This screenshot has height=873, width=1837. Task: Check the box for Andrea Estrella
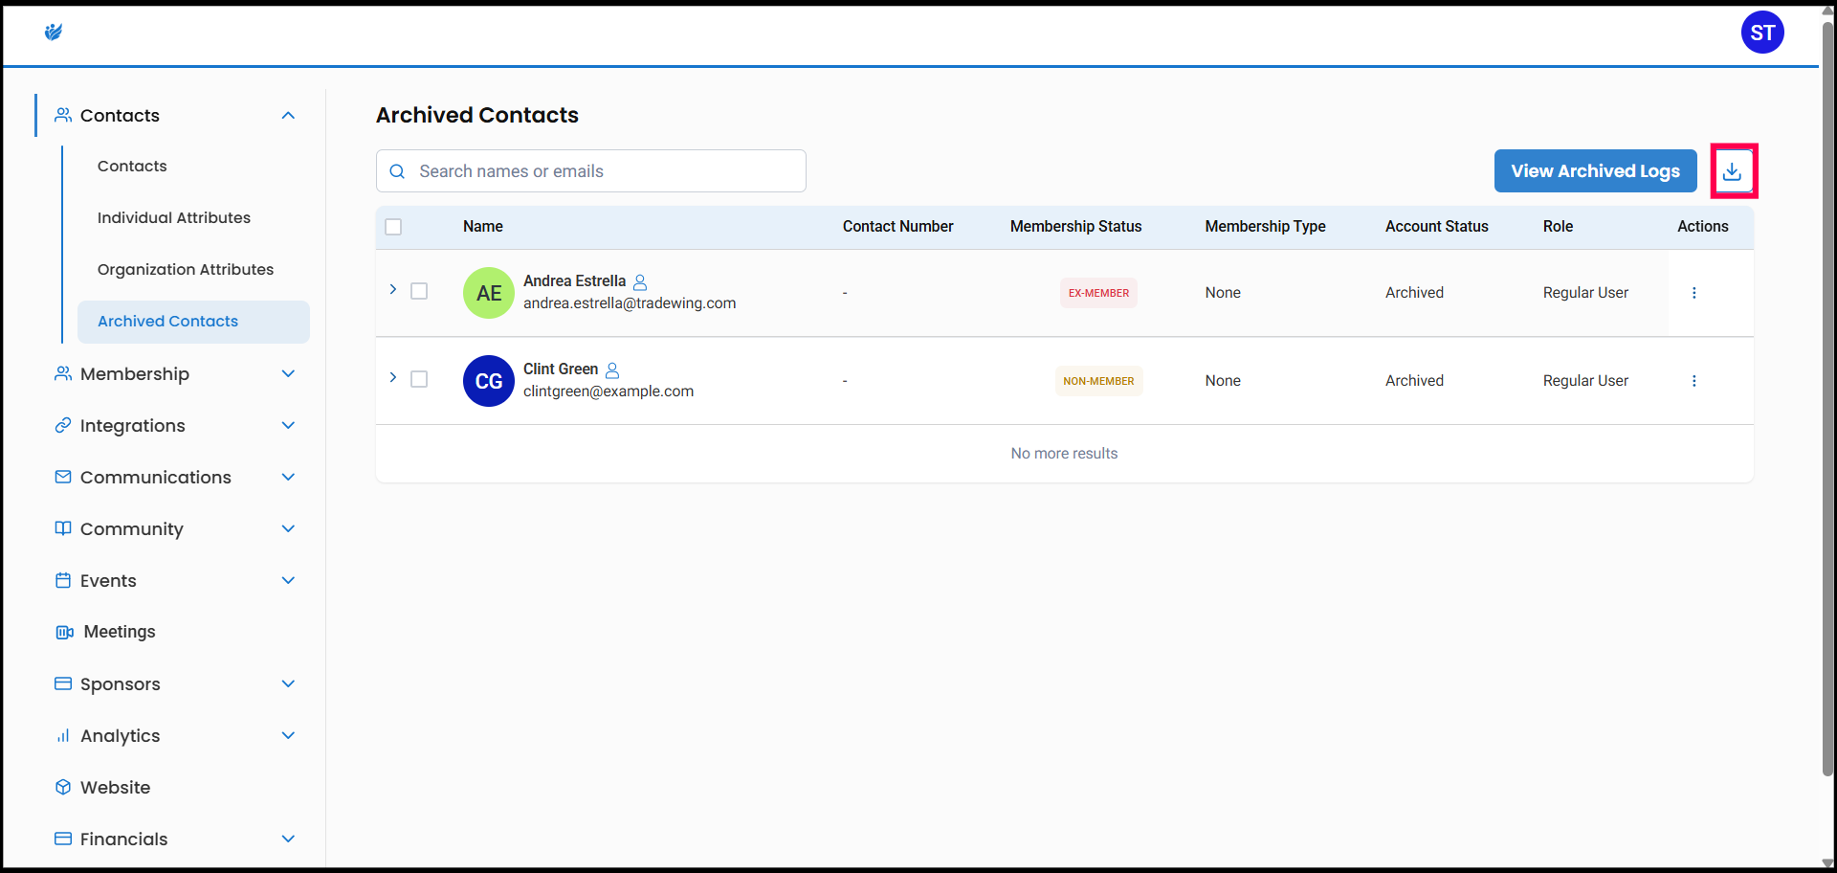point(419,291)
